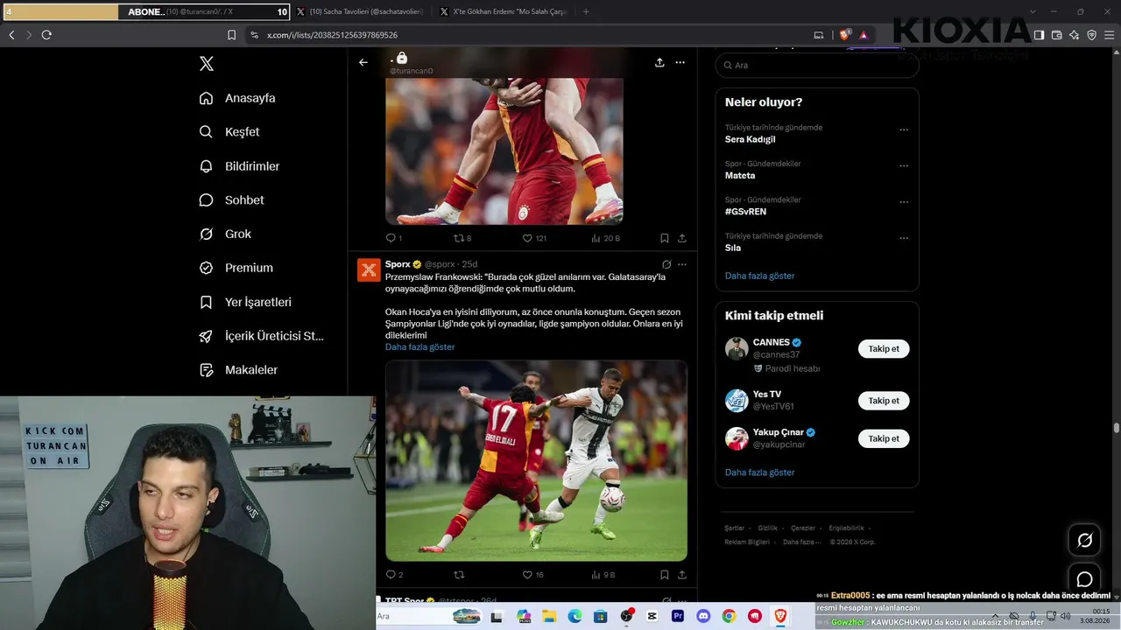Open Yer İşaretleri bookmarks
The width and height of the screenshot is (1121, 630).
245,302
